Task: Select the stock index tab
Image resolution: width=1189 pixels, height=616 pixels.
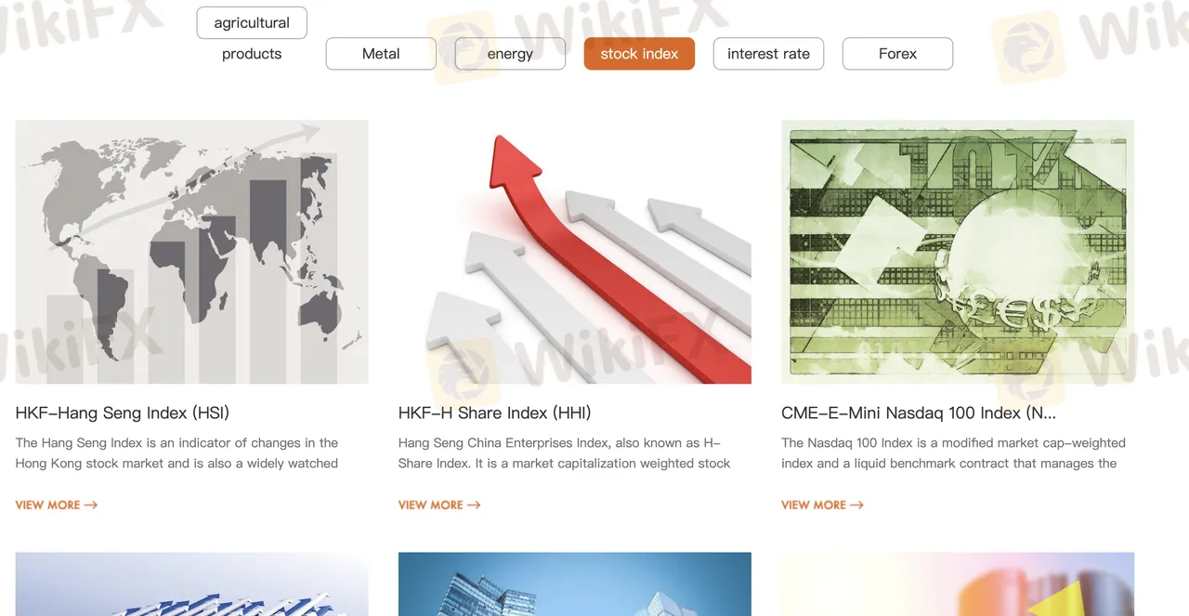Action: [639, 54]
